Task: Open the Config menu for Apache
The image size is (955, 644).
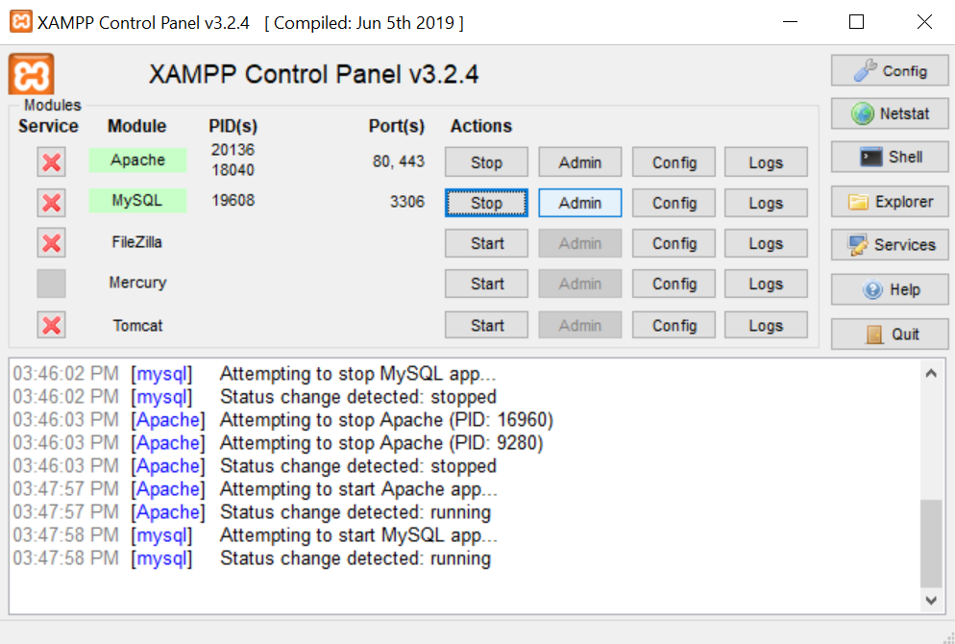Action: (673, 162)
